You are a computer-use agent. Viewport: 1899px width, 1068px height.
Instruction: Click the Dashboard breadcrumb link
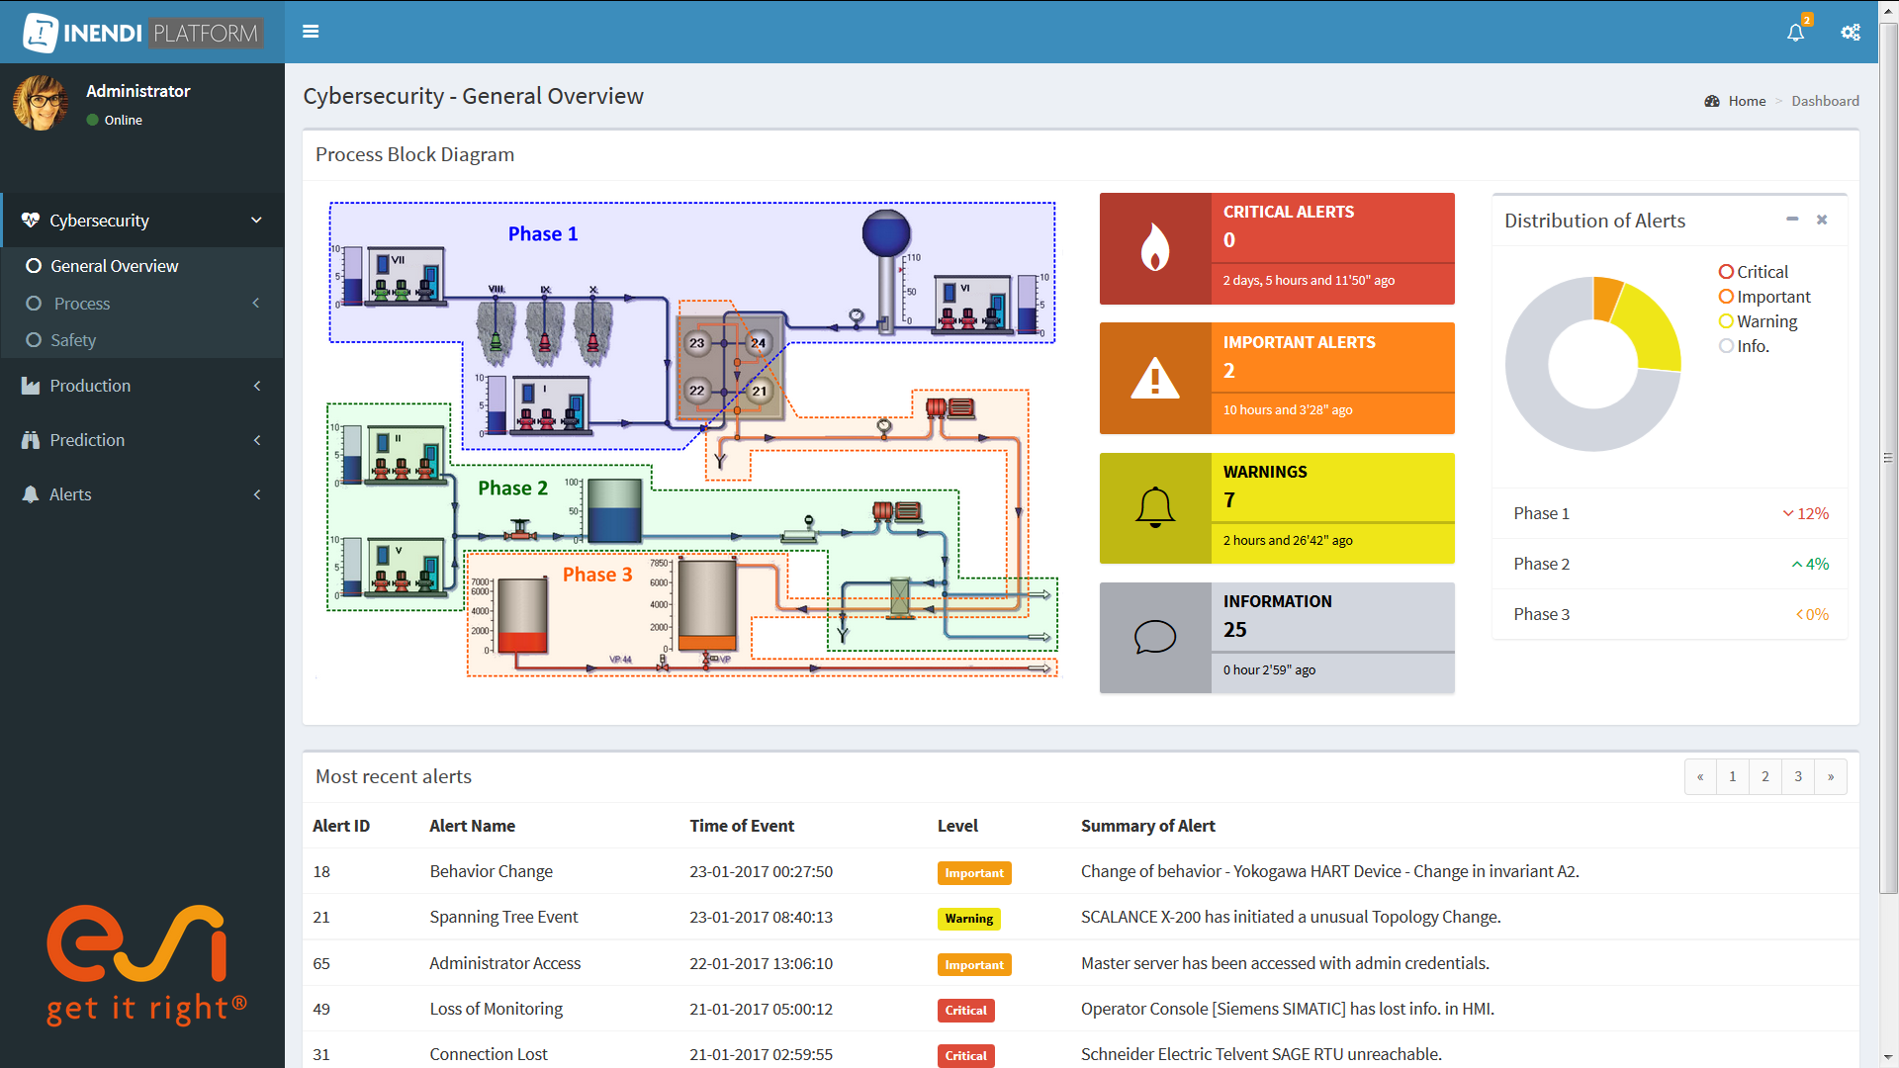[x=1825, y=100]
